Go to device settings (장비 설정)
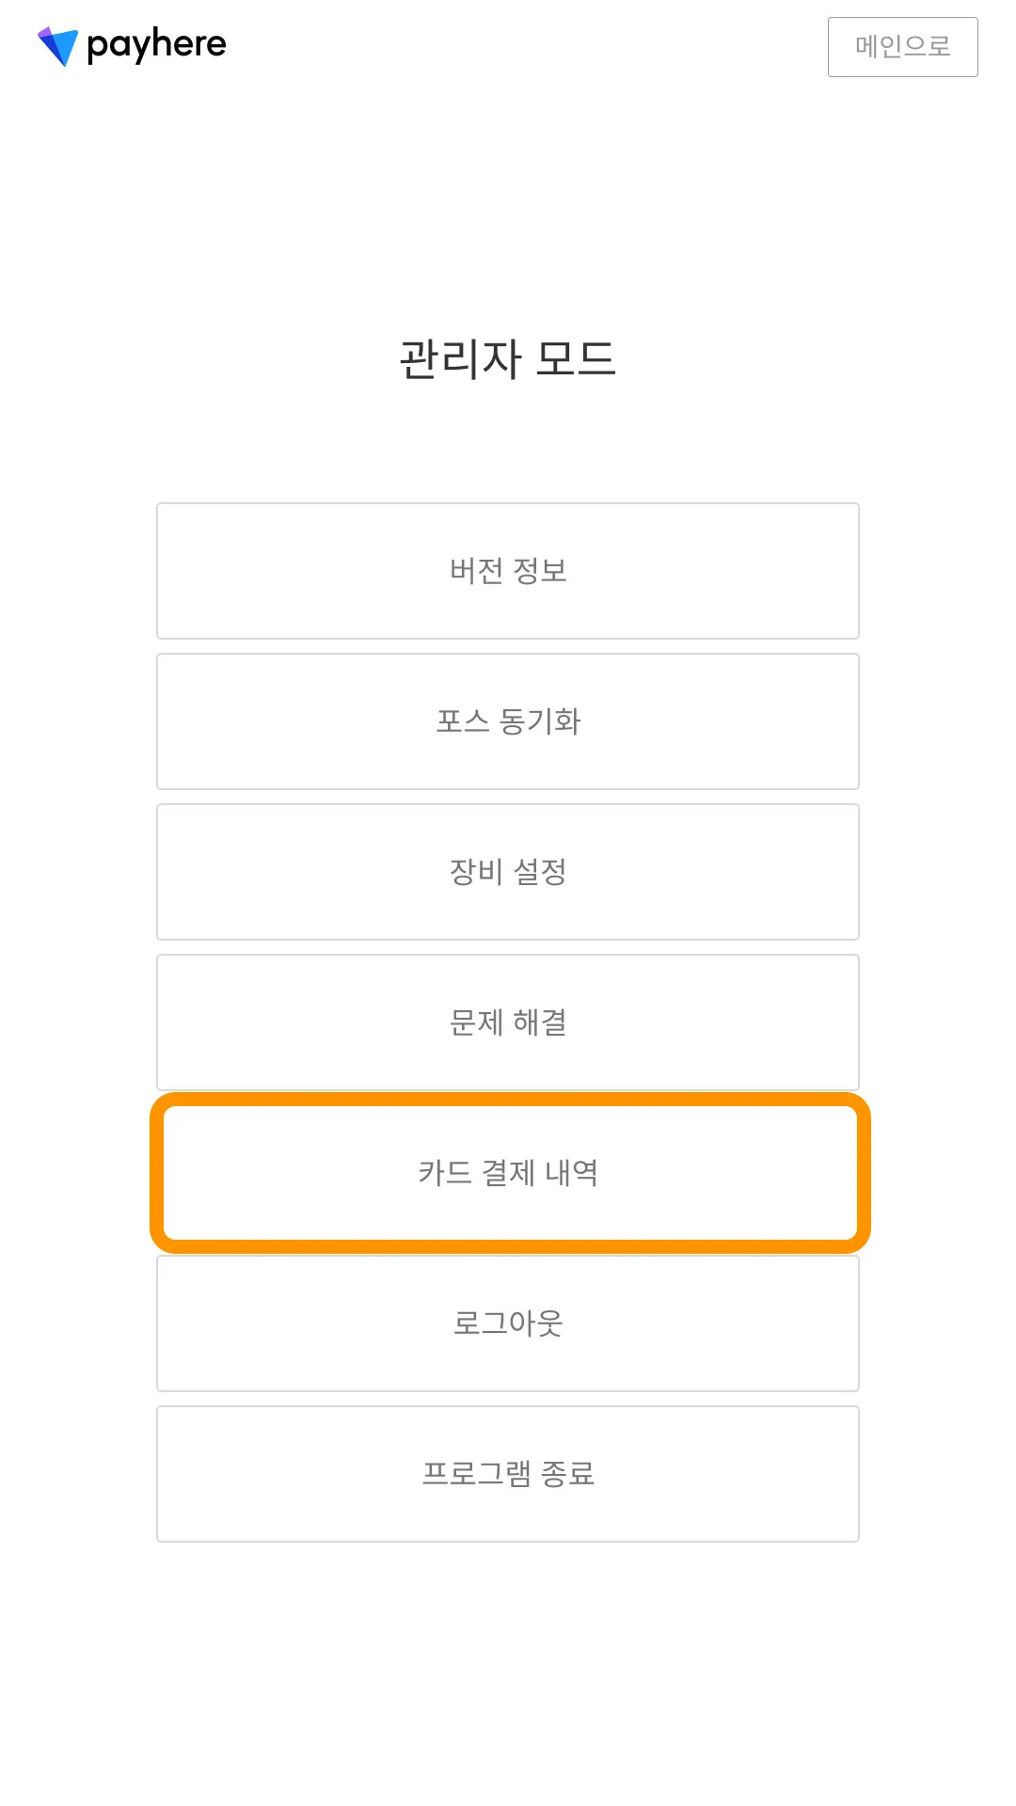Screen dimensions: 1016x1806 tap(508, 872)
